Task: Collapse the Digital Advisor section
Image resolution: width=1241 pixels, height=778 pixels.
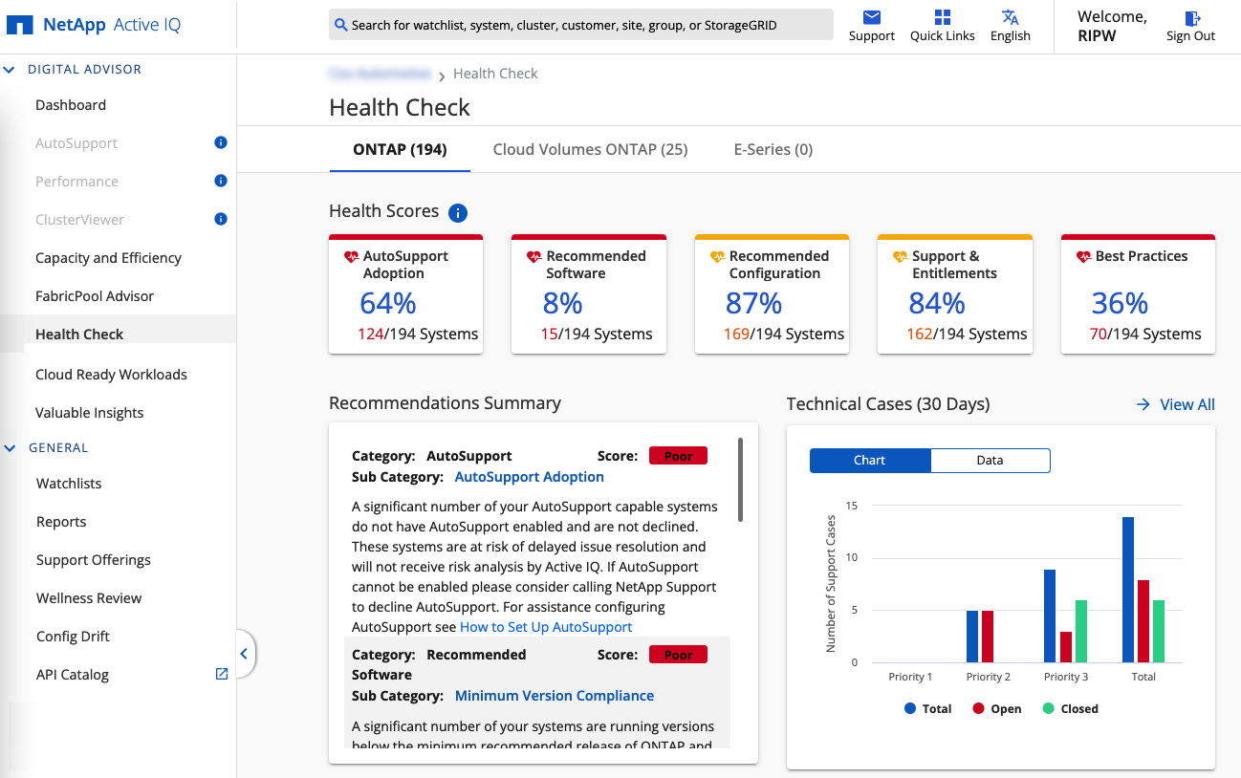Action: coord(11,70)
